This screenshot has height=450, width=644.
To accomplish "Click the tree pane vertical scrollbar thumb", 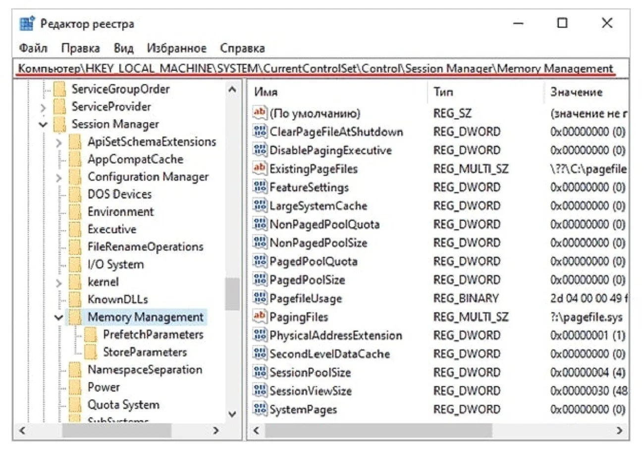I will click(x=232, y=294).
